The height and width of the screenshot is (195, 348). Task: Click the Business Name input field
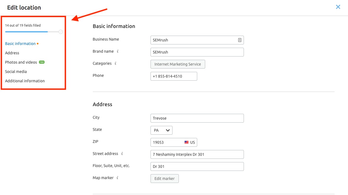197,40
